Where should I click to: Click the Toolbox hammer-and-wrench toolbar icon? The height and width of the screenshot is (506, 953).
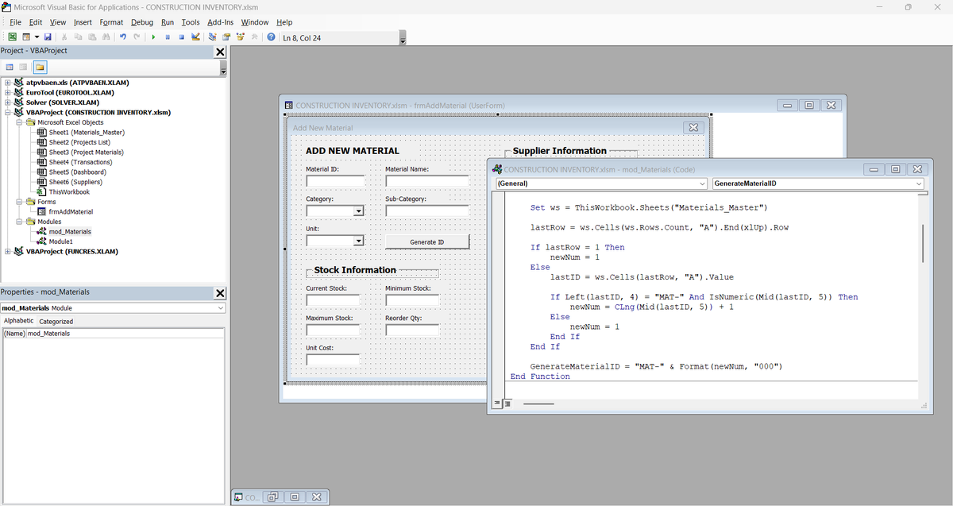[x=254, y=37]
